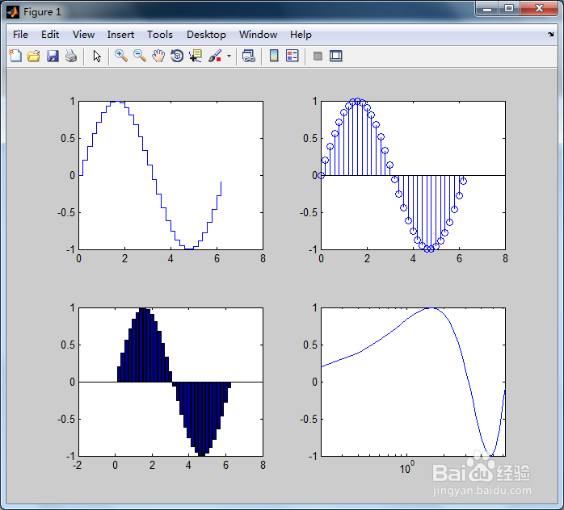
Task: Insert a legend using toolbar icon
Action: [292, 56]
